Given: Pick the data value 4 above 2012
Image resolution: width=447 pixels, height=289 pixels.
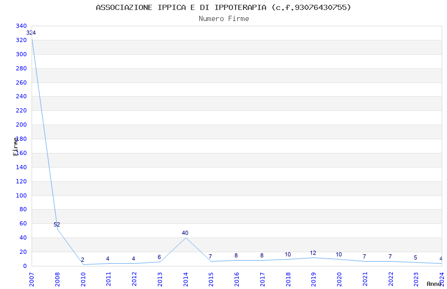Looking at the screenshot, I should point(134,259).
